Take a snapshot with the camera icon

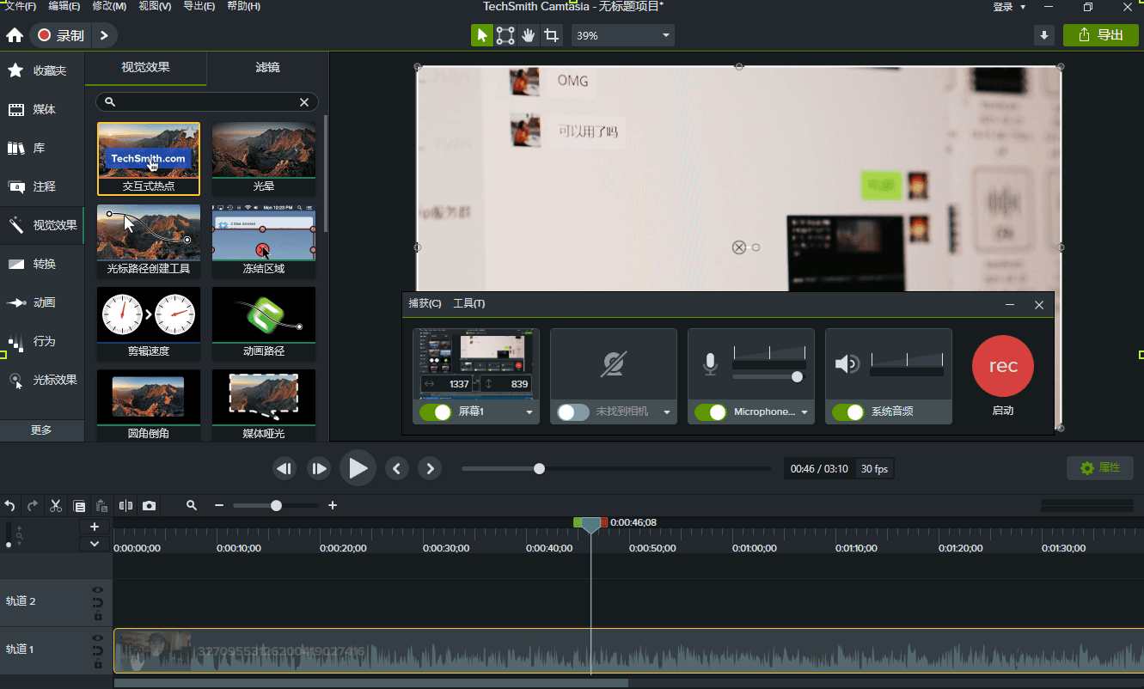pyautogui.click(x=149, y=505)
